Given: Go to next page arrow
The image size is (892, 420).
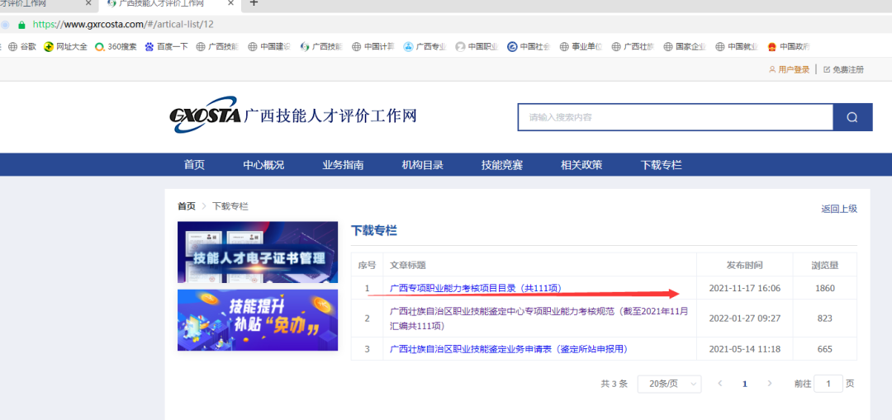Looking at the screenshot, I should pyautogui.click(x=770, y=384).
